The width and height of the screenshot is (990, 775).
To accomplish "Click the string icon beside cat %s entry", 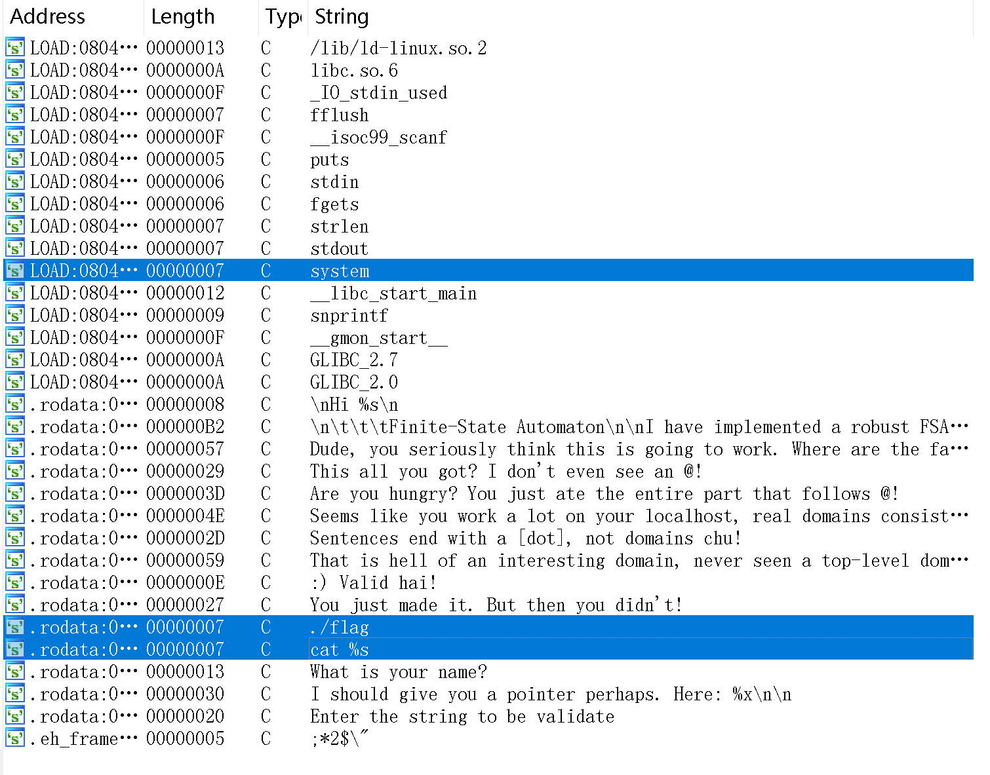I will (x=14, y=649).
